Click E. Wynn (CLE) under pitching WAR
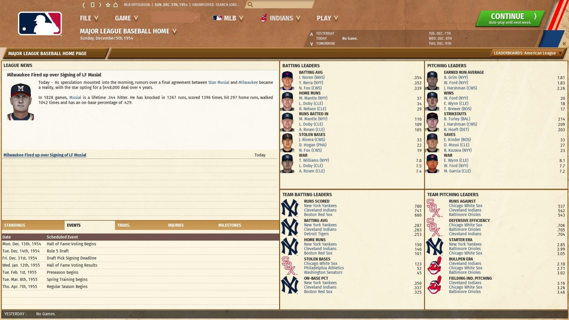Image resolution: width=569 pixels, height=320 pixels. tap(456, 160)
